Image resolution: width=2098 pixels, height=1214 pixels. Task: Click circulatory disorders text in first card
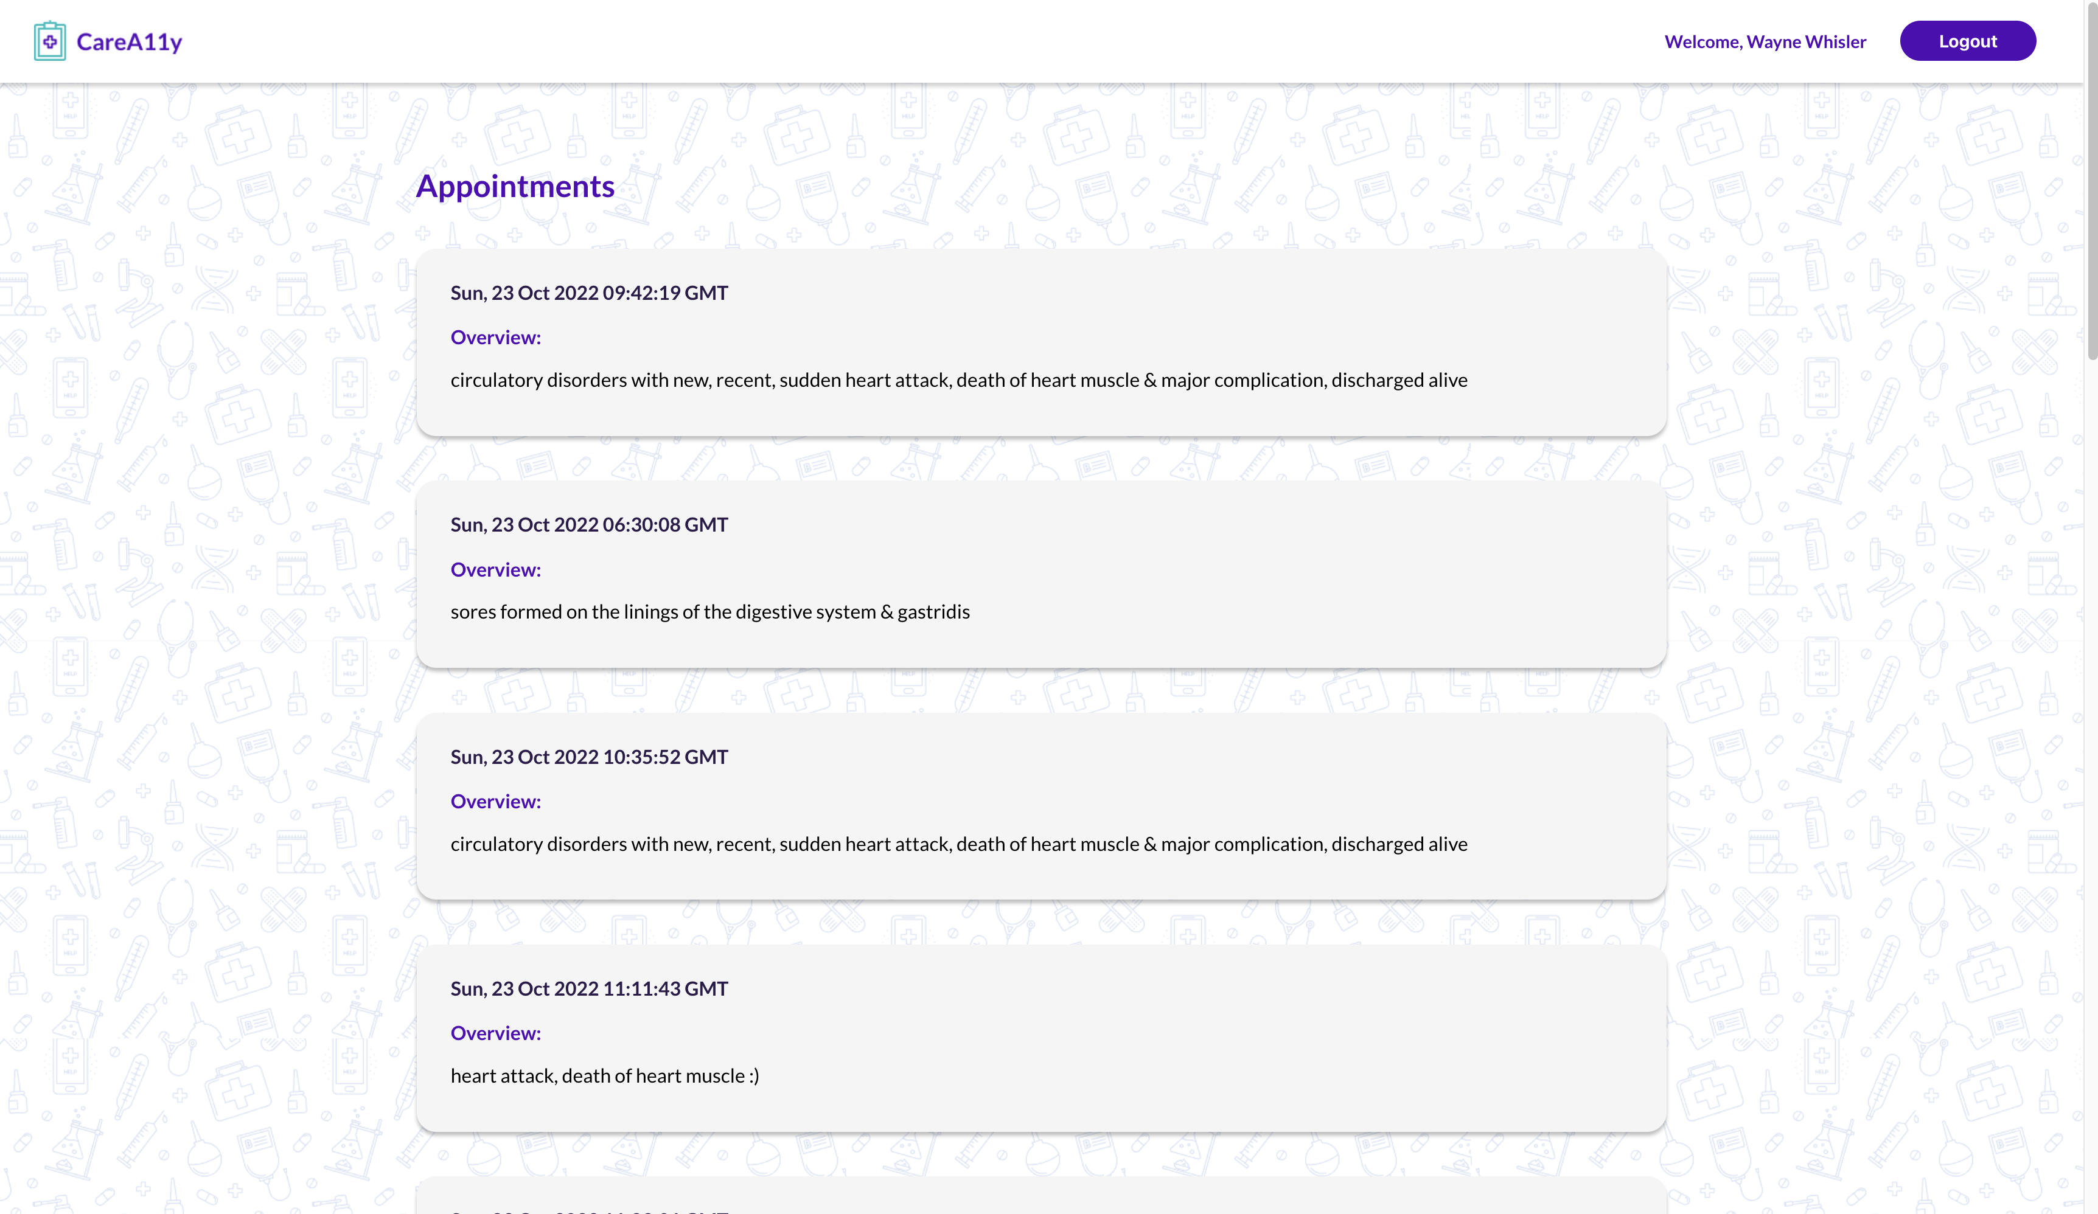958,380
